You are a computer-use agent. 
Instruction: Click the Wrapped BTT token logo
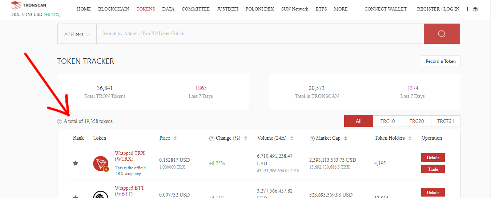[101, 195]
